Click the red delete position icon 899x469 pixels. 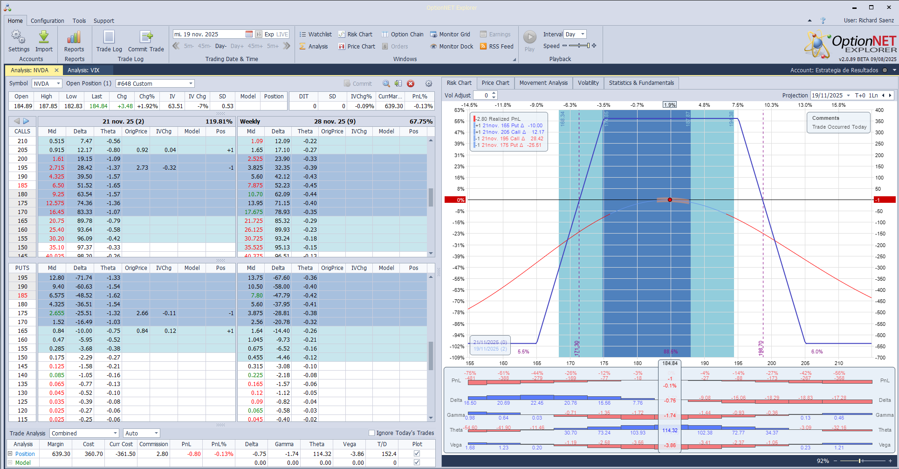pos(411,83)
